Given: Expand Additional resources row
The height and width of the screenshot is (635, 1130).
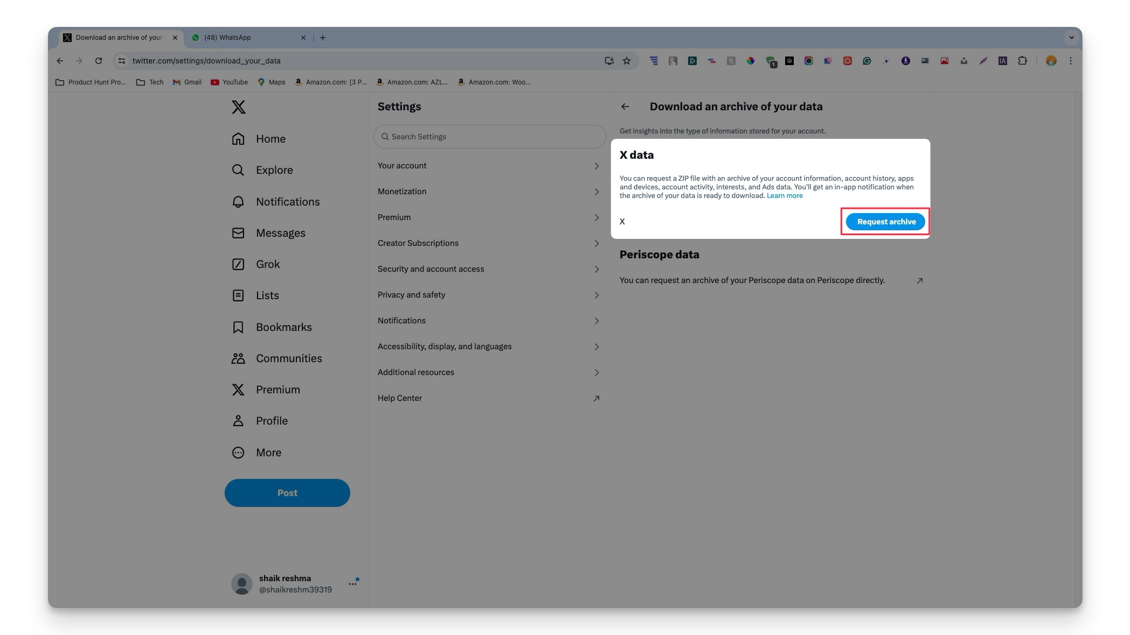Looking at the screenshot, I should tap(489, 372).
